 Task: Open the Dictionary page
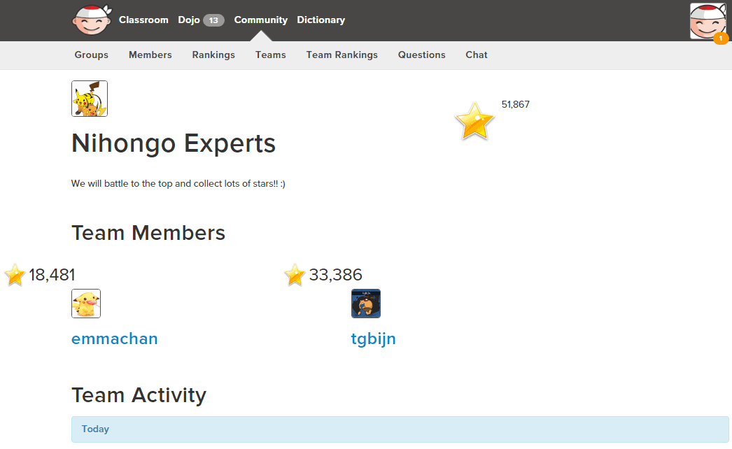point(321,20)
